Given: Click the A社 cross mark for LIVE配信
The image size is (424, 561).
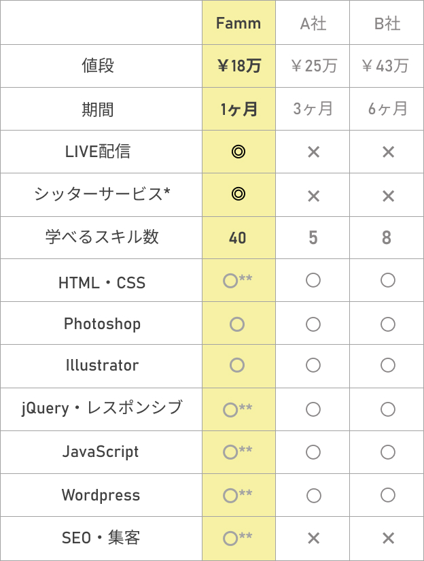Looking at the screenshot, I should tap(313, 152).
